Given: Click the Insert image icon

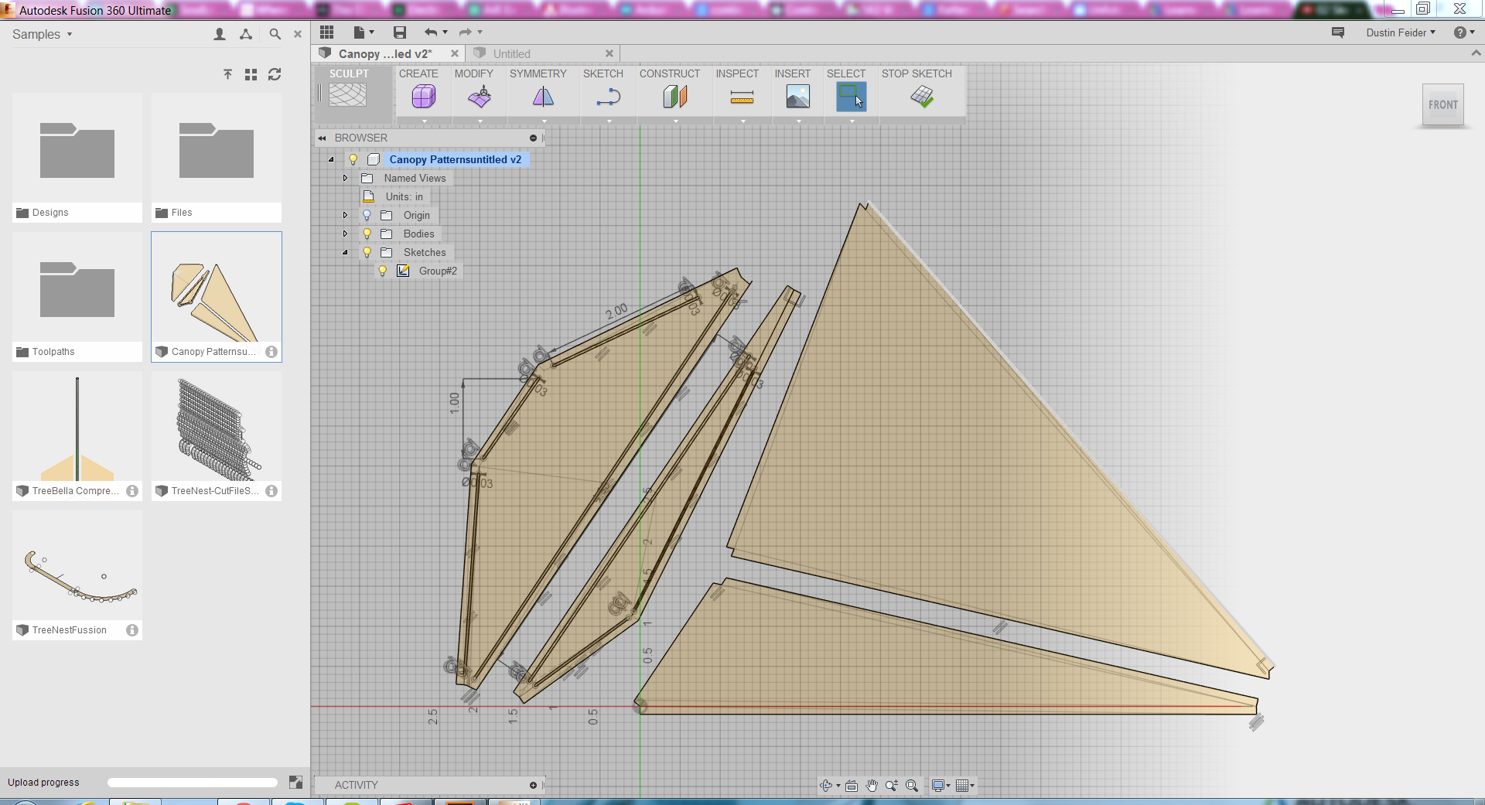Looking at the screenshot, I should (797, 97).
